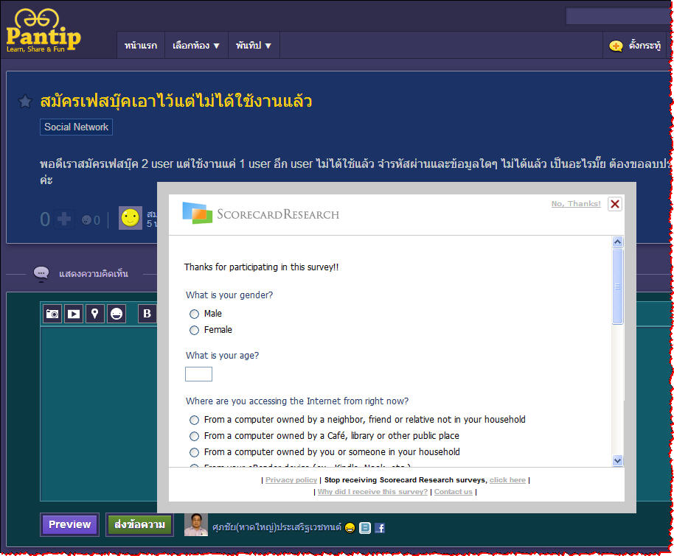Click the ส่งข้อความ submit button
This screenshot has width=674, height=556.
139,524
